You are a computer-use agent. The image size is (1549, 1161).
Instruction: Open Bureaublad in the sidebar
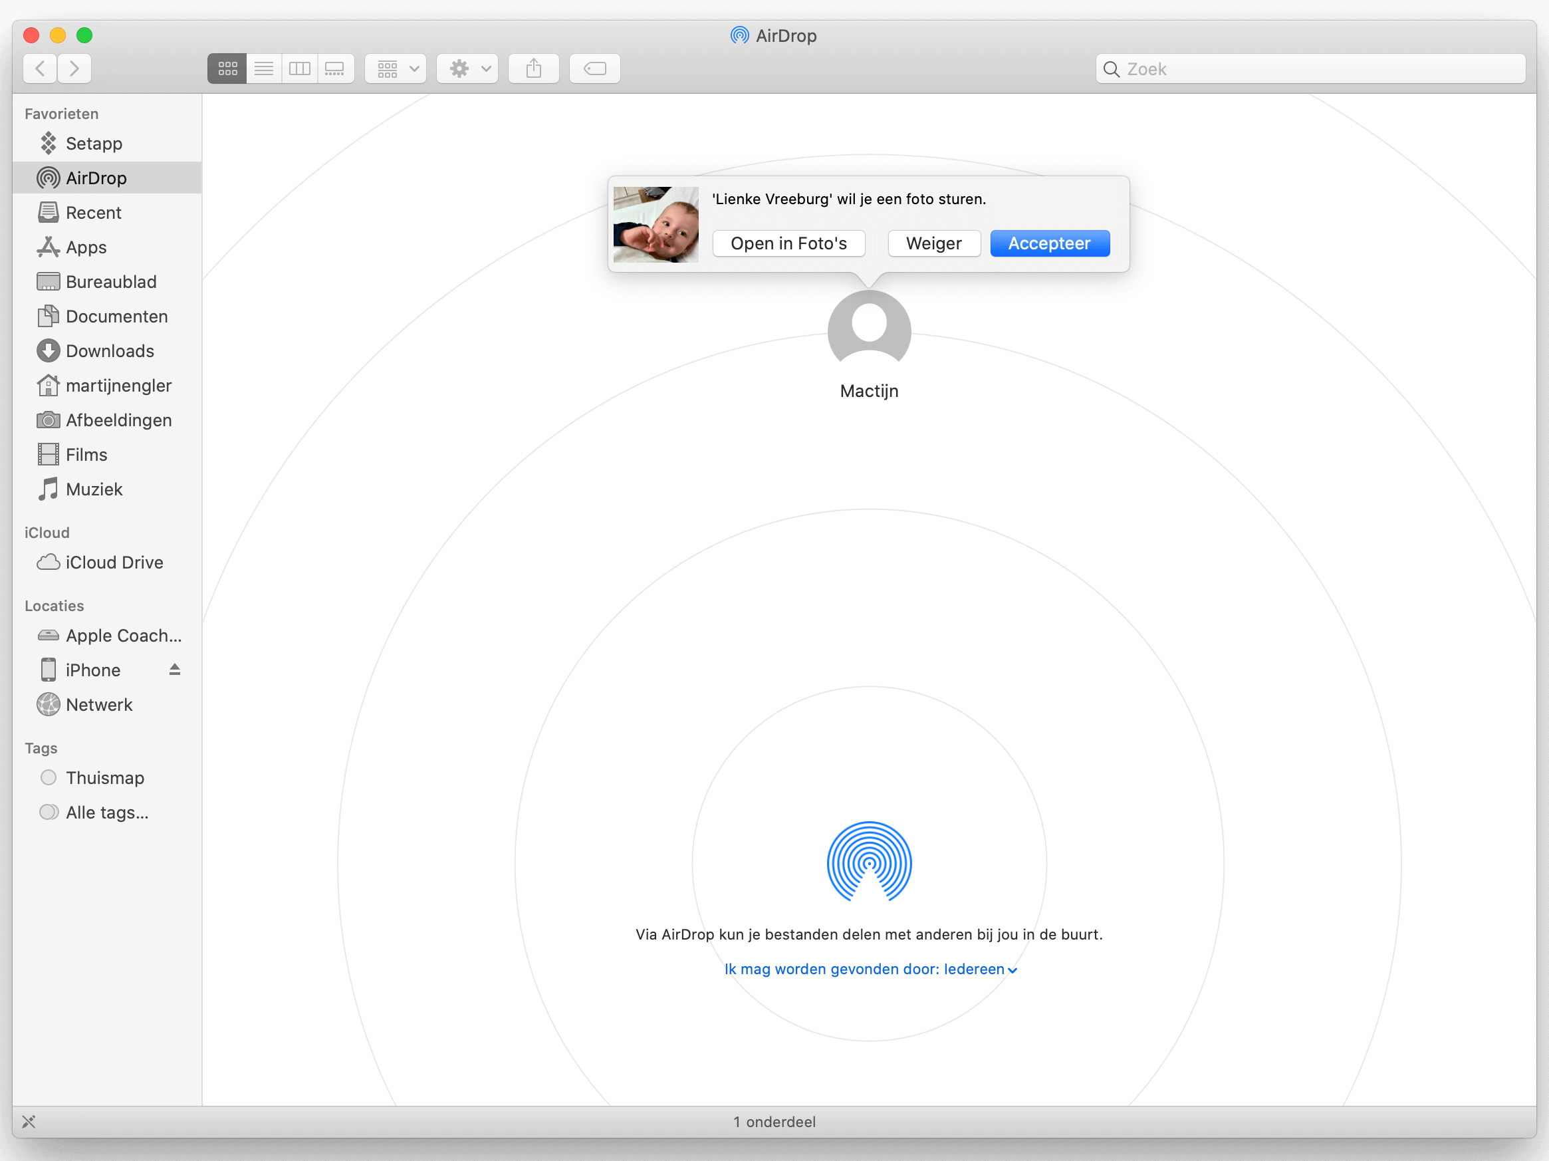point(107,282)
